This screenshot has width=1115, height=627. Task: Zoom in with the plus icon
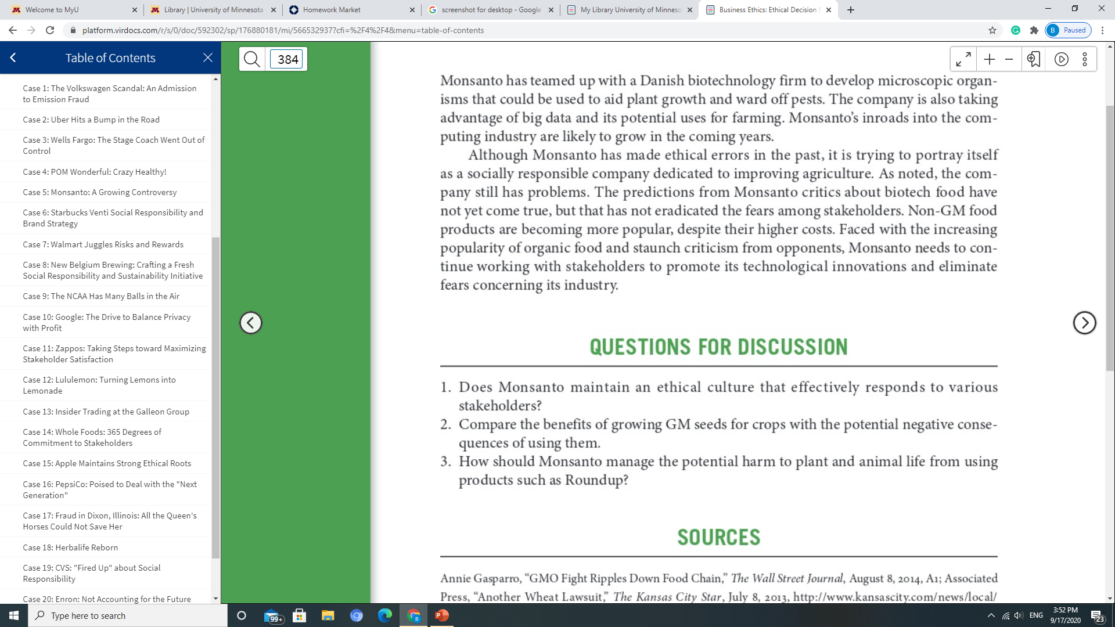click(990, 59)
